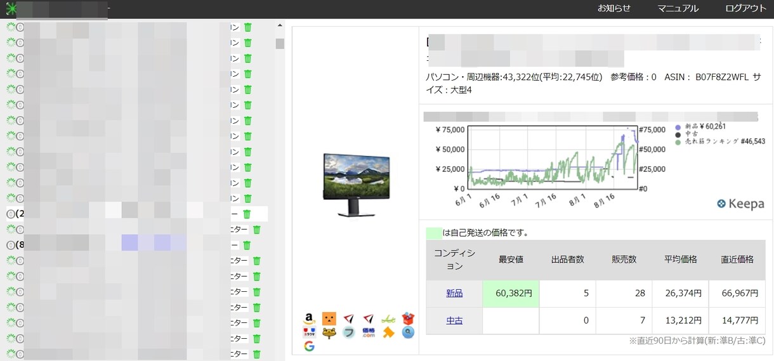This screenshot has height=361, width=774.
Task: Click the purple 新品 legend dot
Action: coord(678,126)
